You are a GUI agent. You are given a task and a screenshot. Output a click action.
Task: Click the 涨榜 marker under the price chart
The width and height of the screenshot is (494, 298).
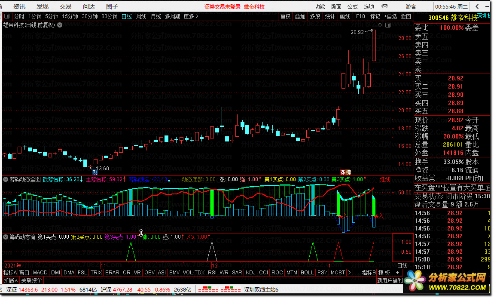click(346, 172)
